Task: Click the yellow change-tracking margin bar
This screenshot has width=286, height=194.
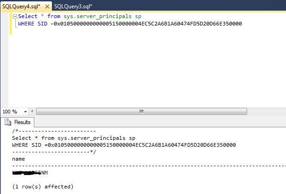Action: pos(11,23)
